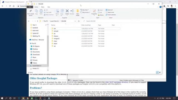Image resolution: width=178 pixels, height=100 pixels.
Task: Create a New folder from ribbon
Action: 78,12
